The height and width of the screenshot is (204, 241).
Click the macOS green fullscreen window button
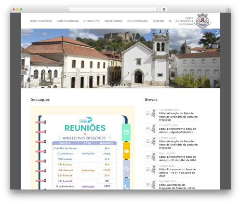click(x=21, y=10)
